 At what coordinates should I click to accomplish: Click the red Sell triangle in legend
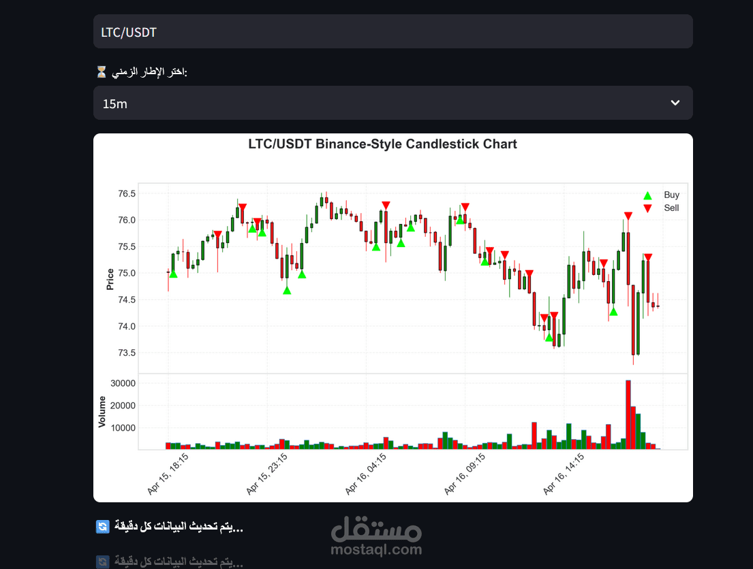click(x=647, y=208)
